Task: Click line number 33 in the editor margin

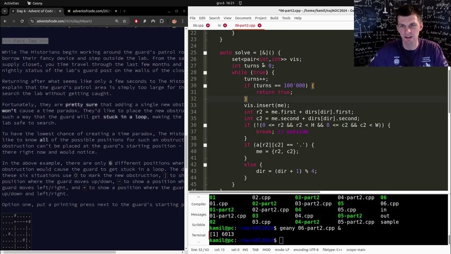Action: 193,105
